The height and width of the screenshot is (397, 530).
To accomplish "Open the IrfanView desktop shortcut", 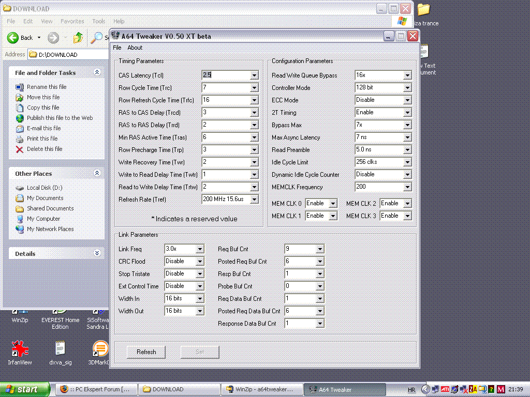I will [x=20, y=349].
